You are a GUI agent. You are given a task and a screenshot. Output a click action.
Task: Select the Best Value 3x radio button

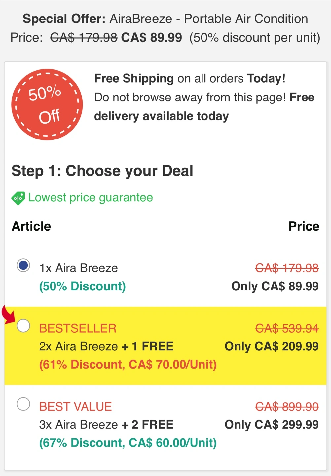click(23, 404)
